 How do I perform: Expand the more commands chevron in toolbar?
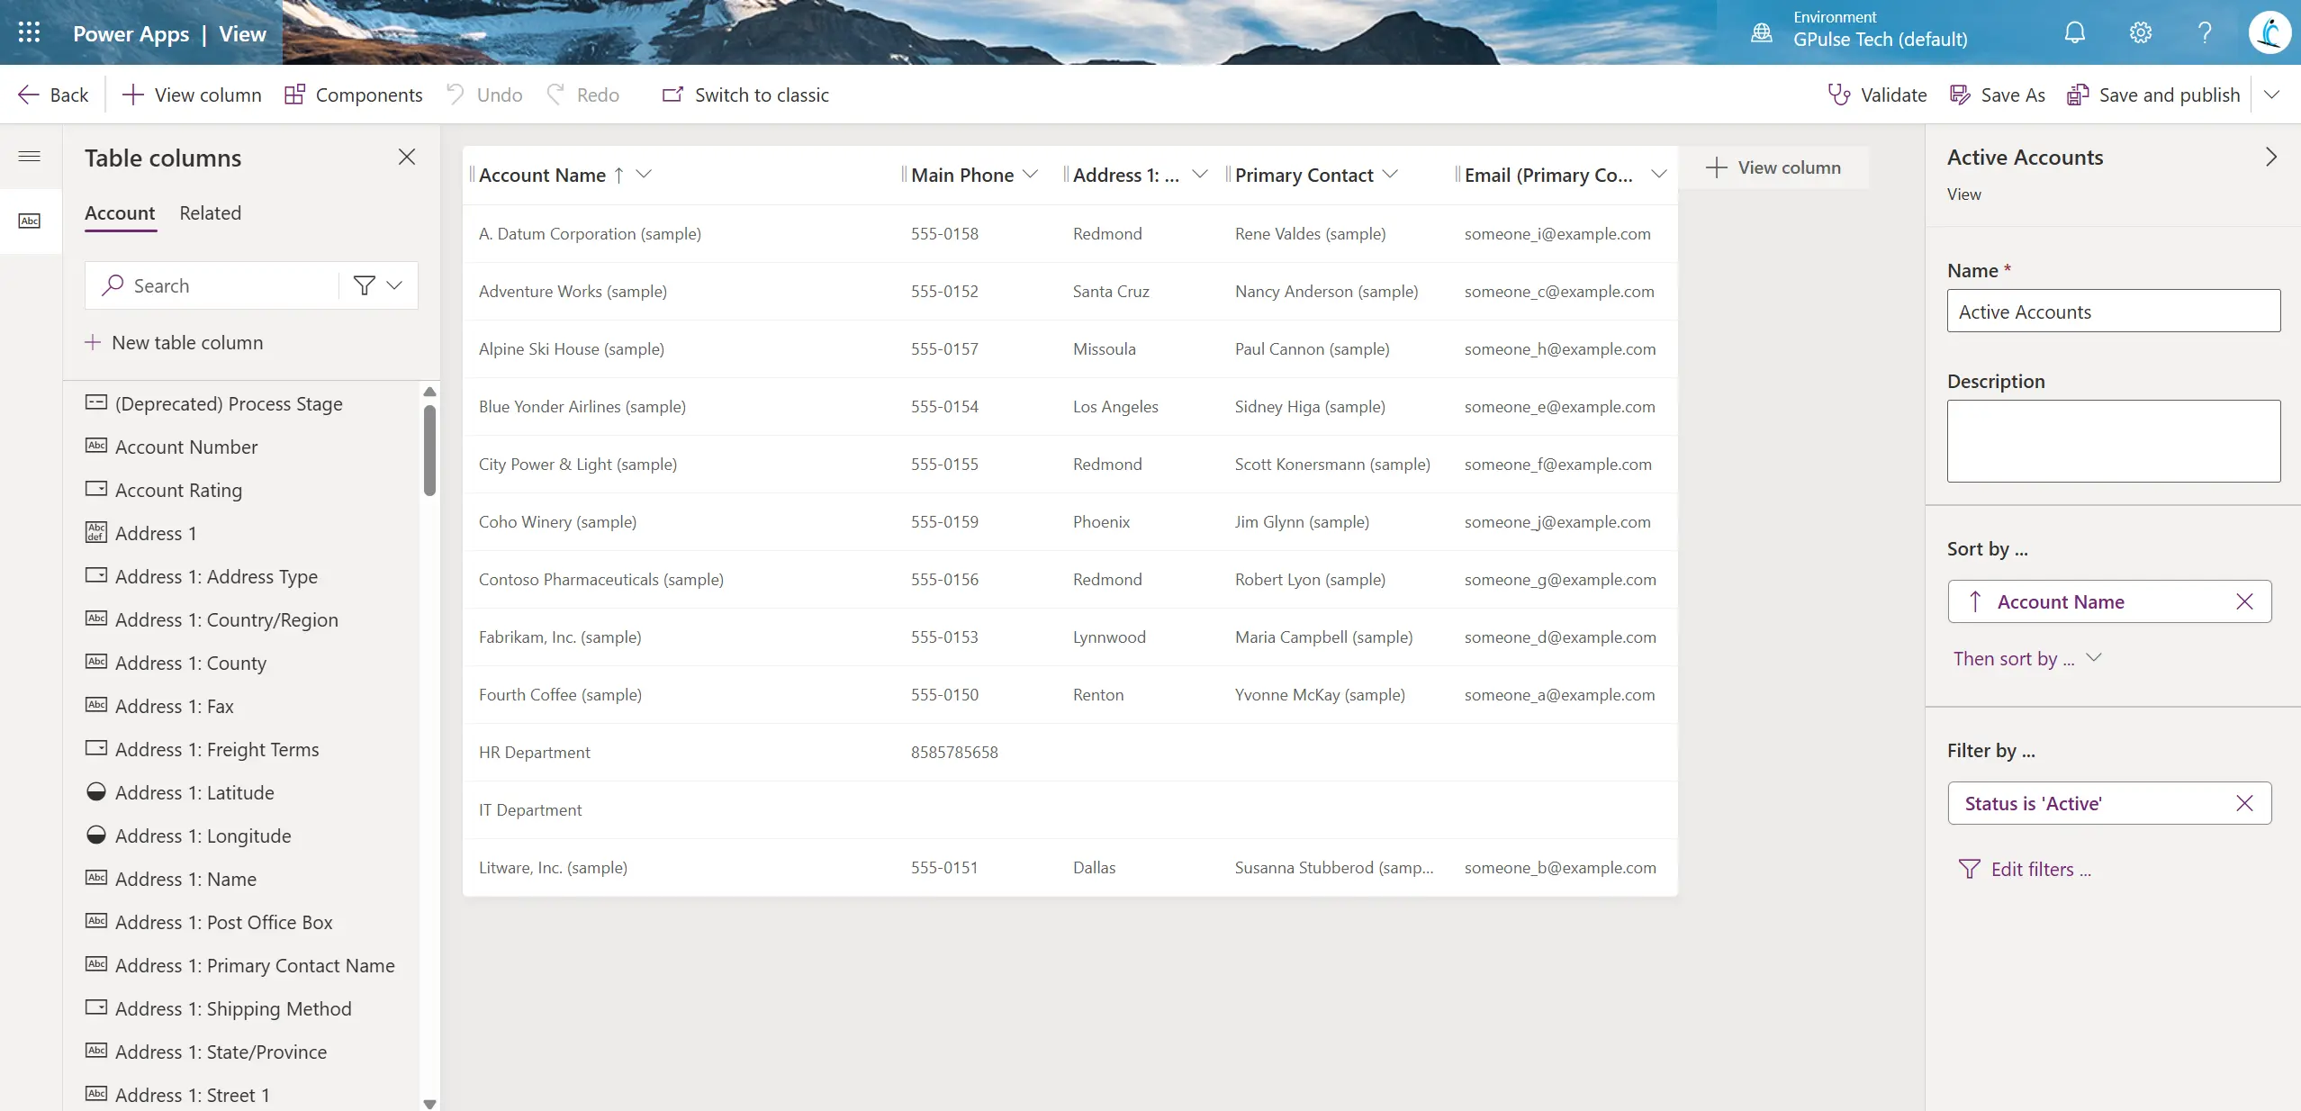pyautogui.click(x=2272, y=94)
